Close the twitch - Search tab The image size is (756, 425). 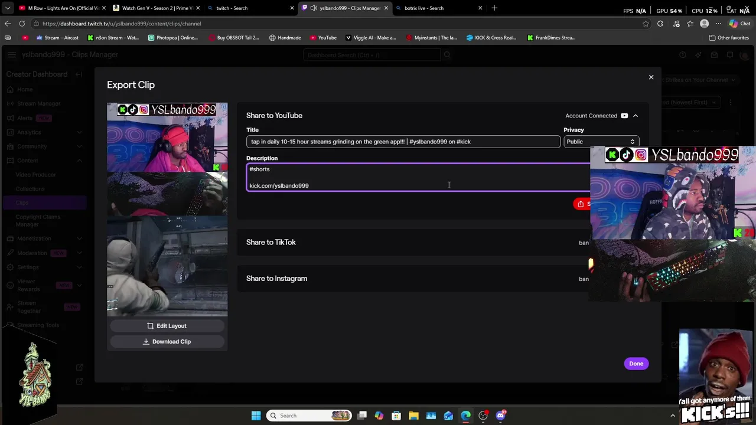(x=292, y=8)
